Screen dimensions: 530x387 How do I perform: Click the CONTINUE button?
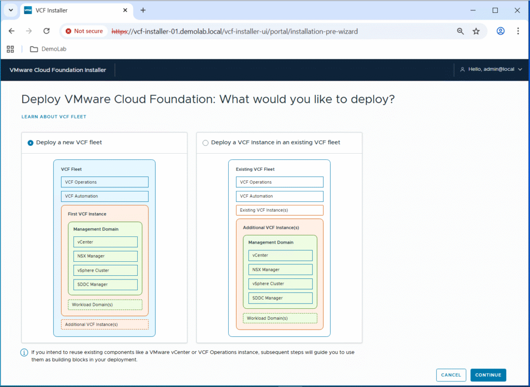488,375
